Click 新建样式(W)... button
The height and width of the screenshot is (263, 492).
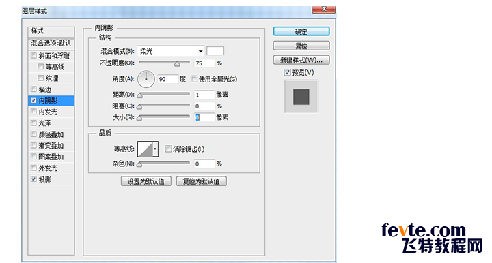[301, 60]
